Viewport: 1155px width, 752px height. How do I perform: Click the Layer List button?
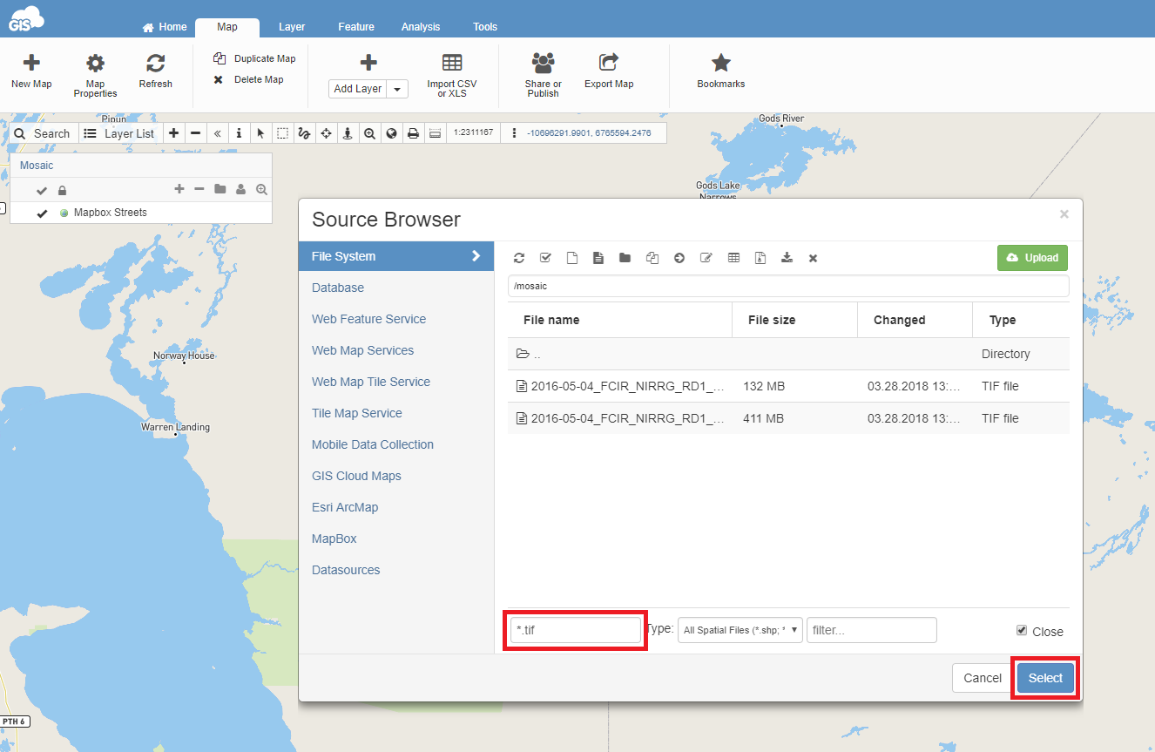[x=120, y=133]
